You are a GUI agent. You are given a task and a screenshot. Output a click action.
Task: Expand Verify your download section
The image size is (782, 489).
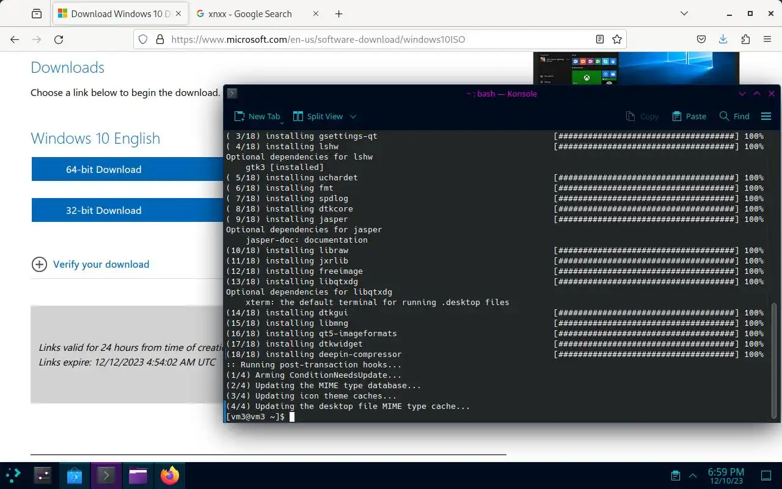39,264
